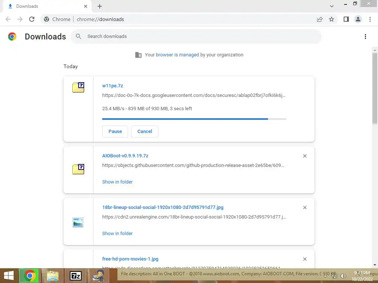Click the 18br-lineup jpg image thumbnail icon

(x=78, y=222)
